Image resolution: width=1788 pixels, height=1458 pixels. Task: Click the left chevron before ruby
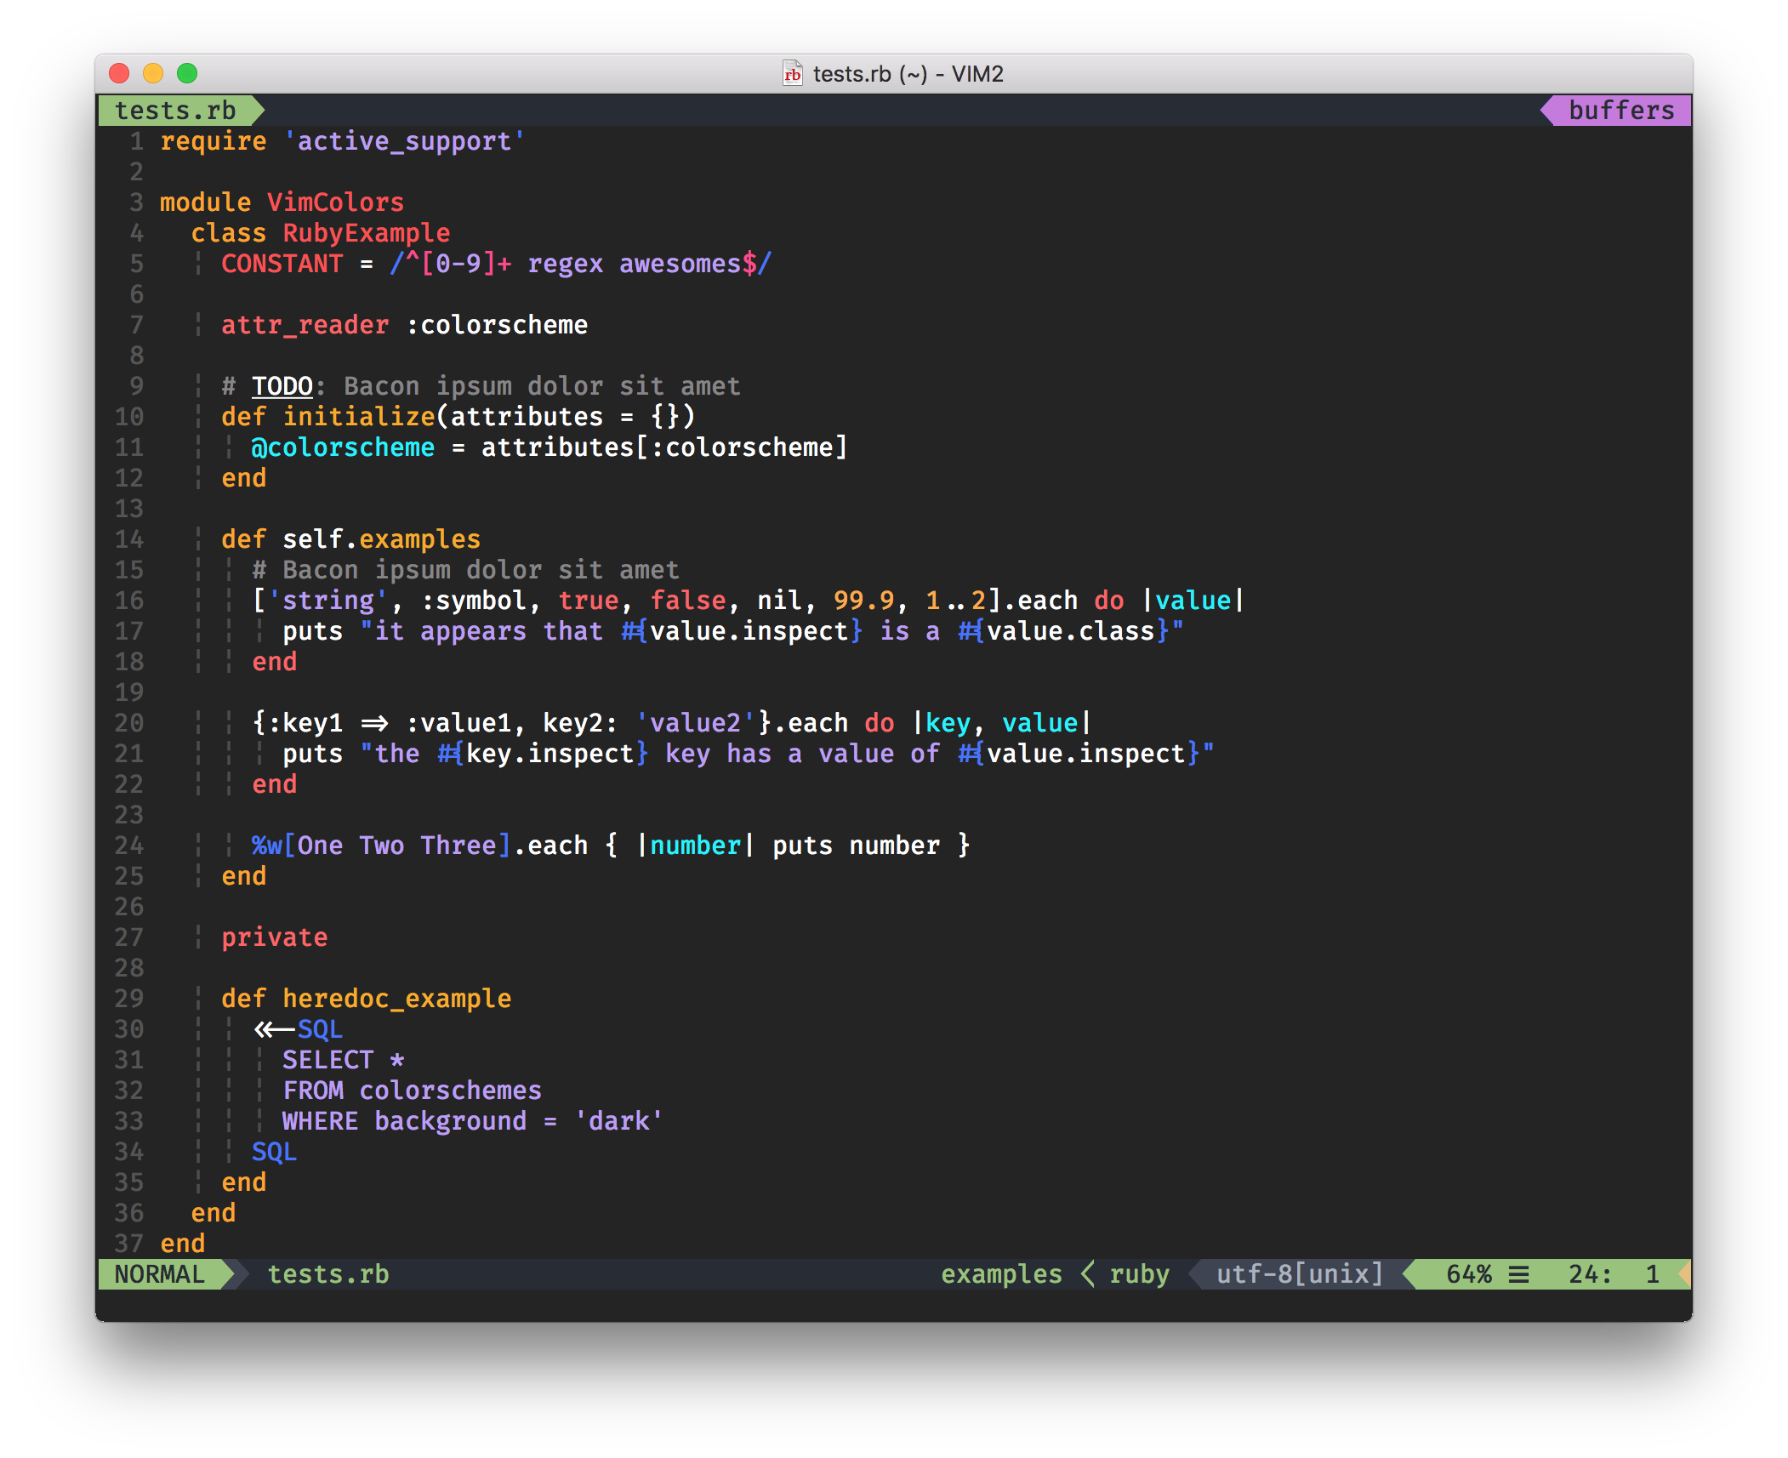click(1088, 1274)
